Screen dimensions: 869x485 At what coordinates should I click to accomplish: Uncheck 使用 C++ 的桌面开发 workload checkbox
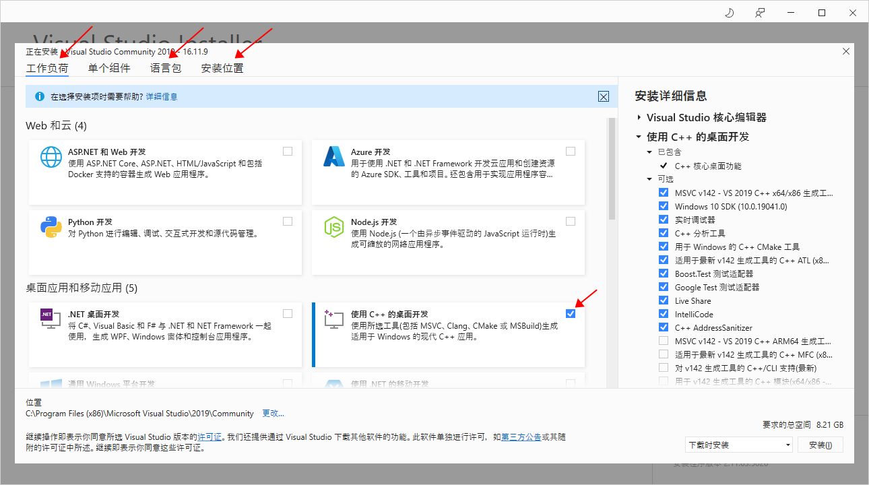coord(571,313)
